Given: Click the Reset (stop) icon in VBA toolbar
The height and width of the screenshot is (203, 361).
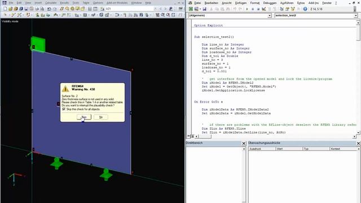Looking at the screenshot, I should 258,9.
